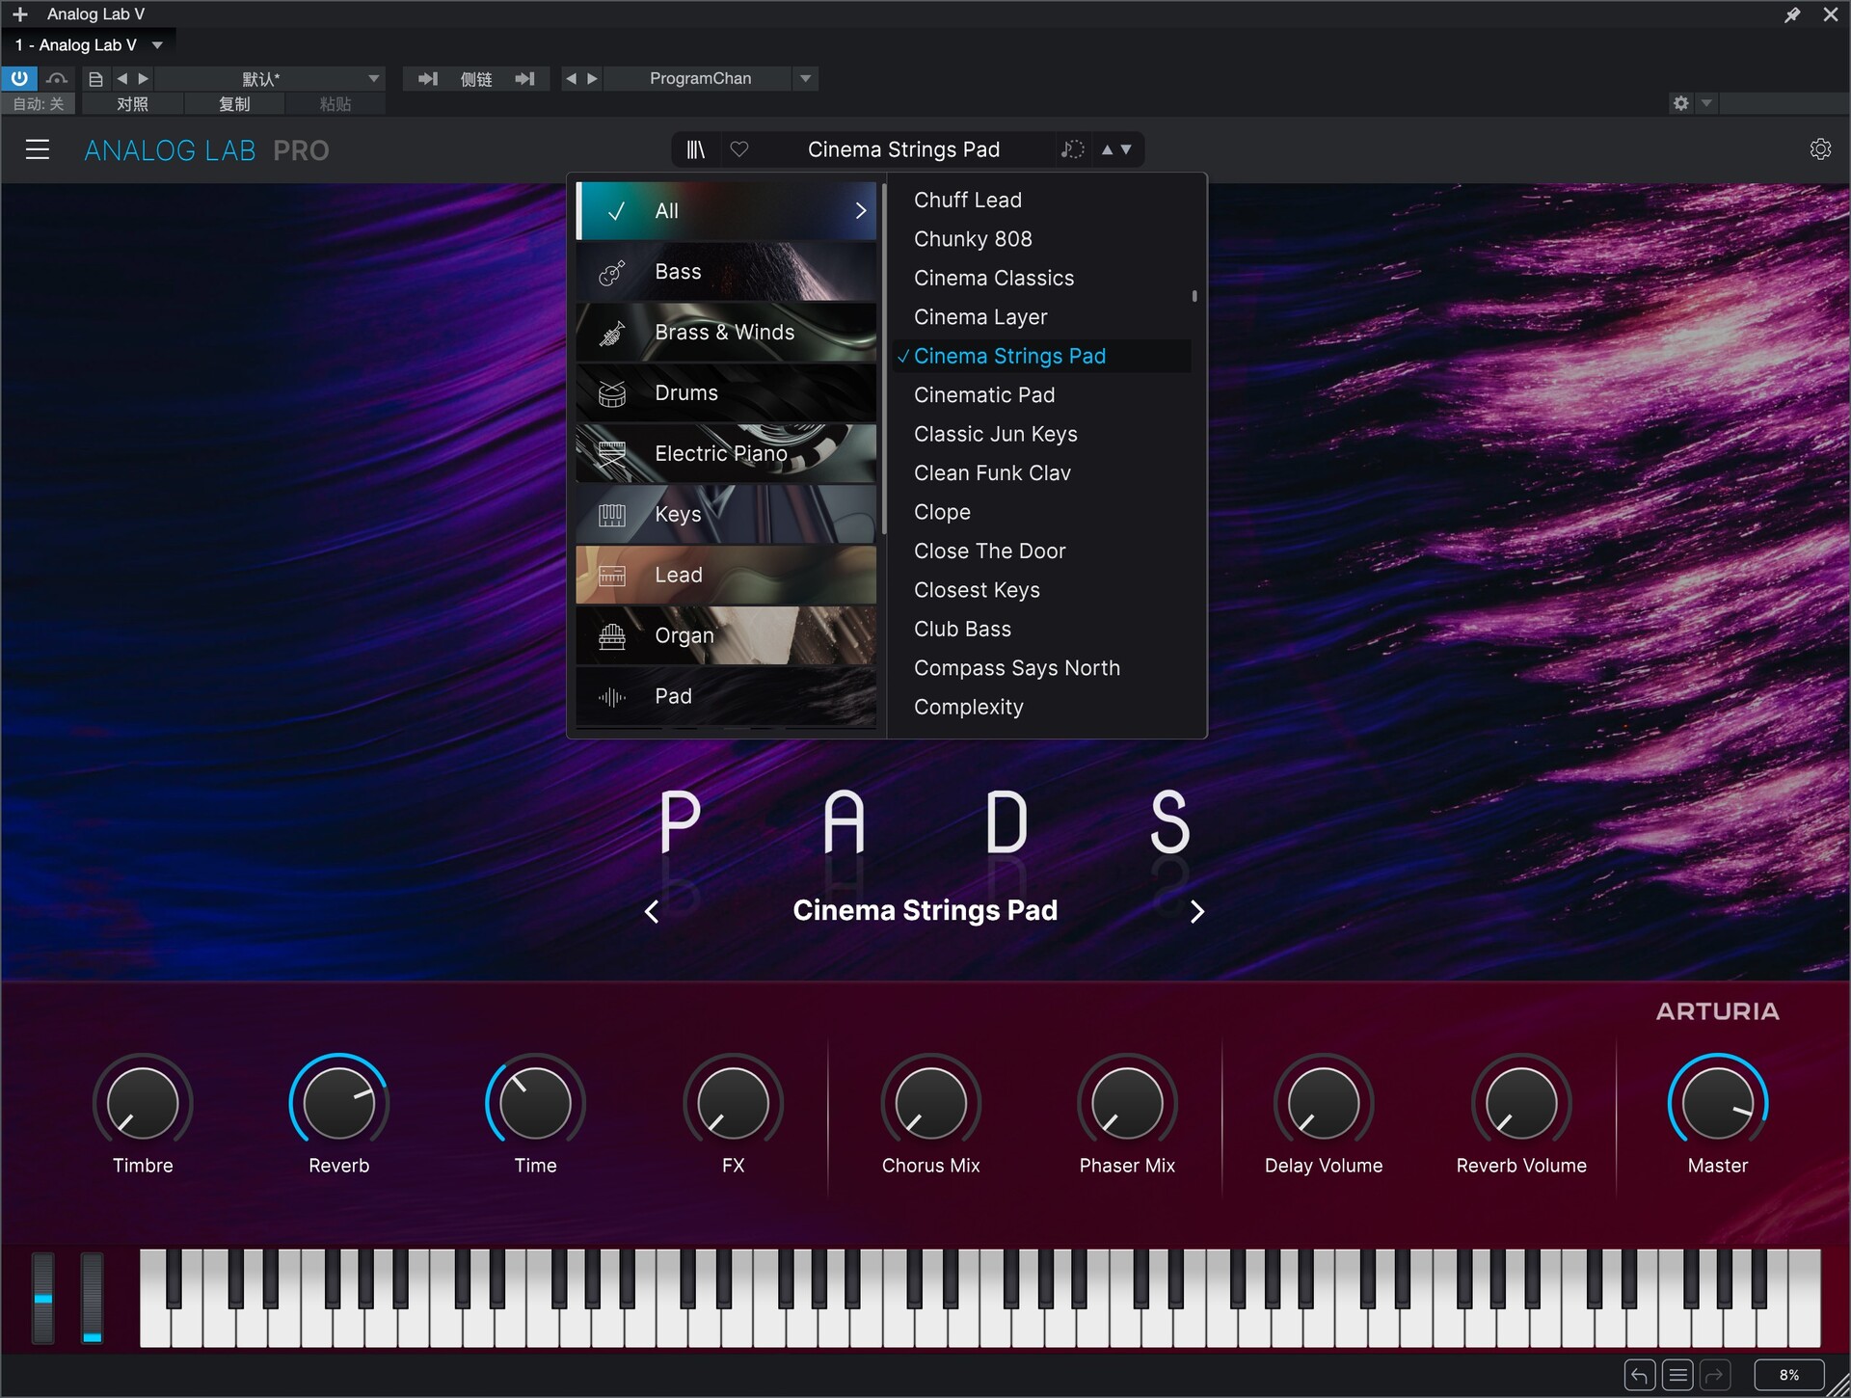
Task: Open the hamburger main menu
Action: coord(38,149)
